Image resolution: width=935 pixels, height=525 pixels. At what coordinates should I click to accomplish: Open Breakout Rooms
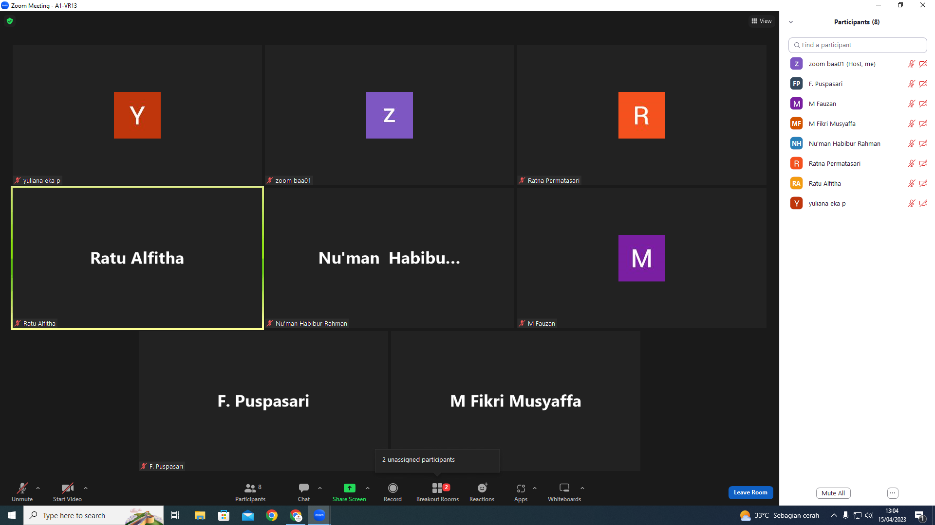[437, 492]
